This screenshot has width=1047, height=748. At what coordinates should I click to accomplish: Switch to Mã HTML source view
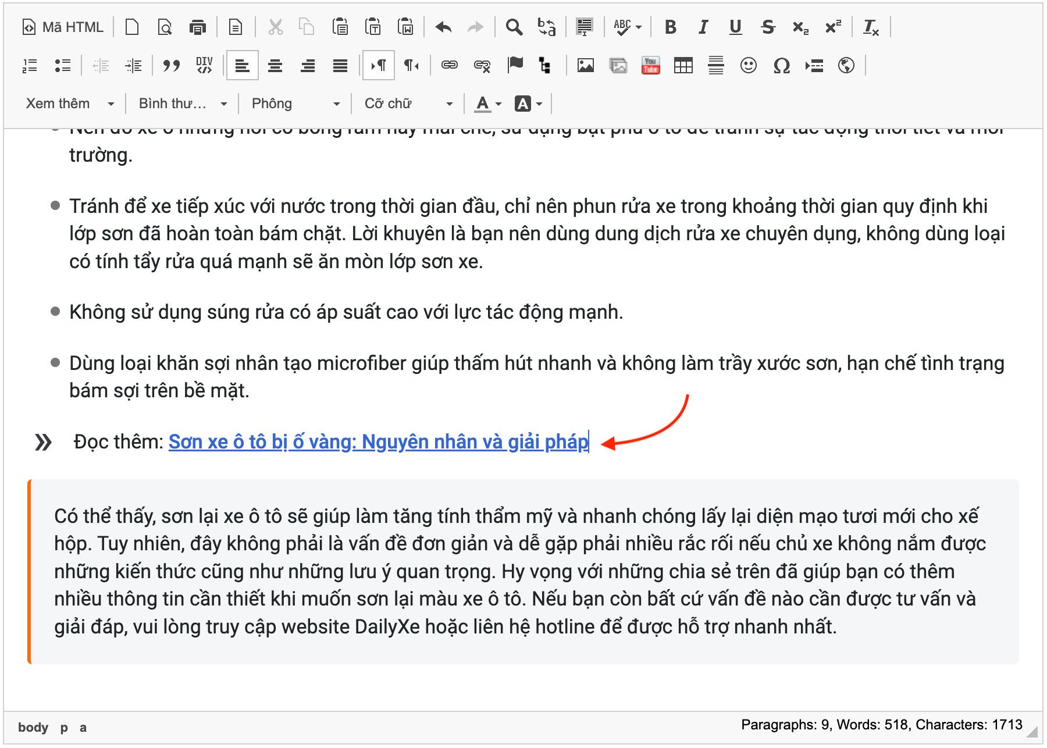click(x=63, y=27)
